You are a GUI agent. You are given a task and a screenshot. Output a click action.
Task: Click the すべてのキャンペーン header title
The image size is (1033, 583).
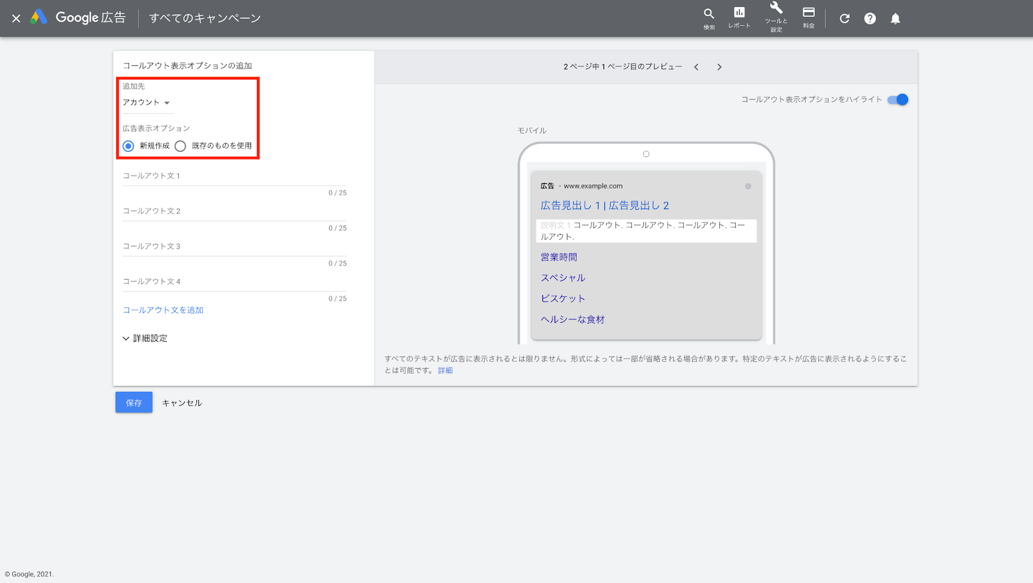click(205, 18)
